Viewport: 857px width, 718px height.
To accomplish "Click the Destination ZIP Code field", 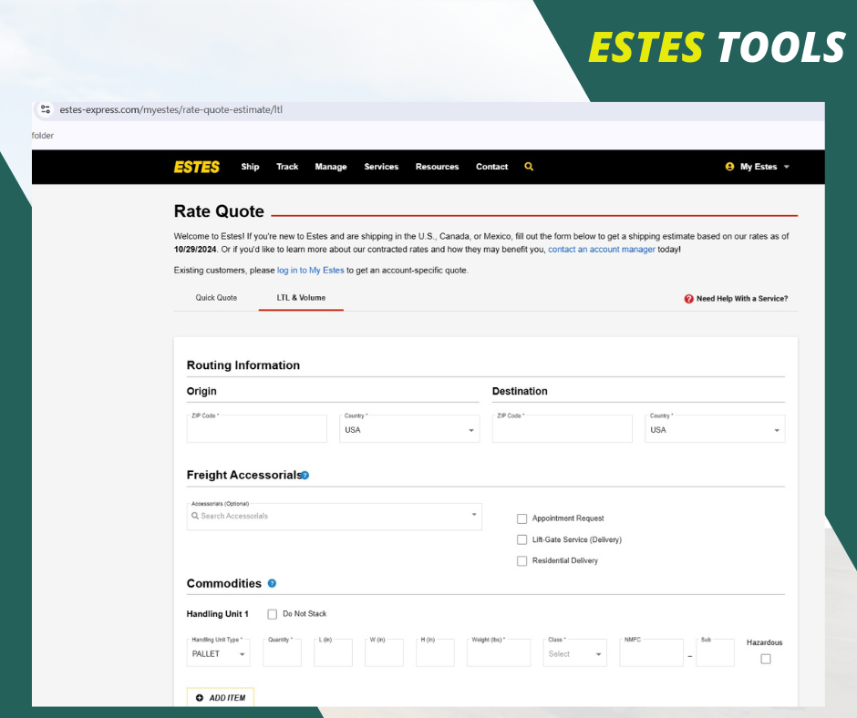I will coord(563,429).
